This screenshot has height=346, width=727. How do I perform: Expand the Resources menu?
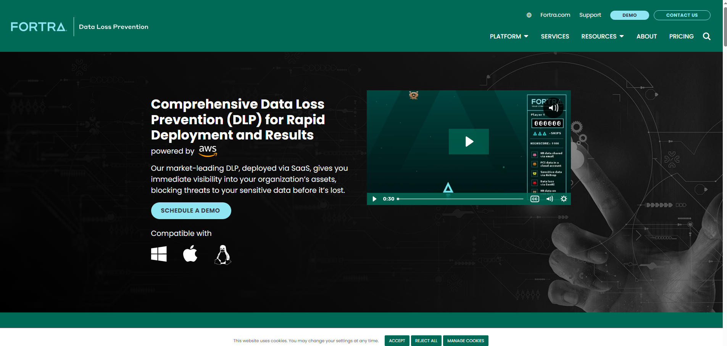(603, 36)
